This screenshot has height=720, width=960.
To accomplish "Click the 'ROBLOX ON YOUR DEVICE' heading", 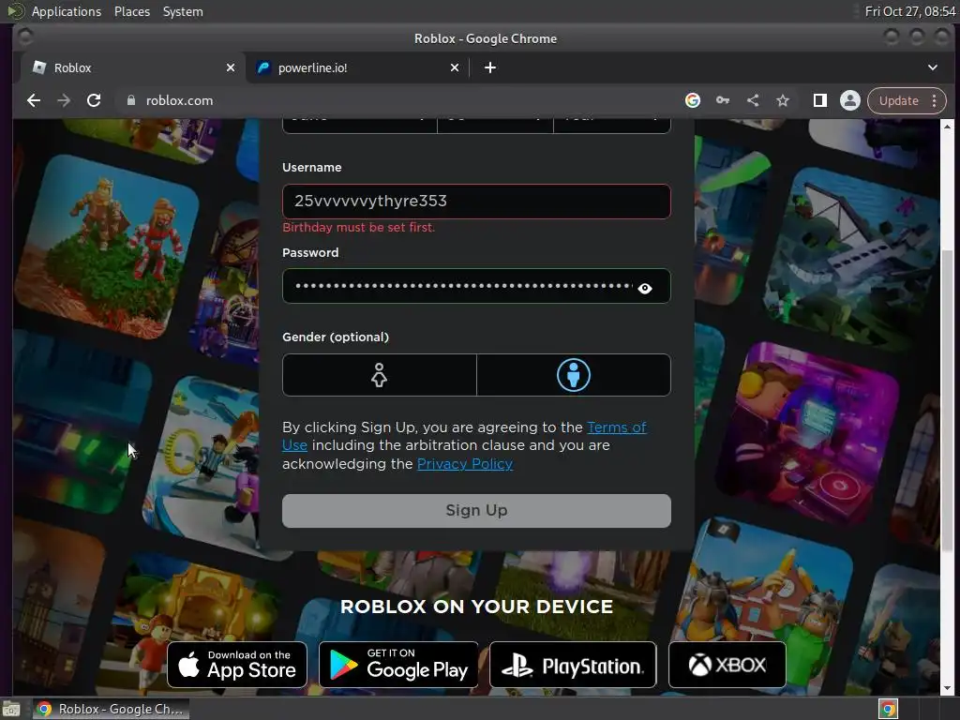I will [x=476, y=607].
